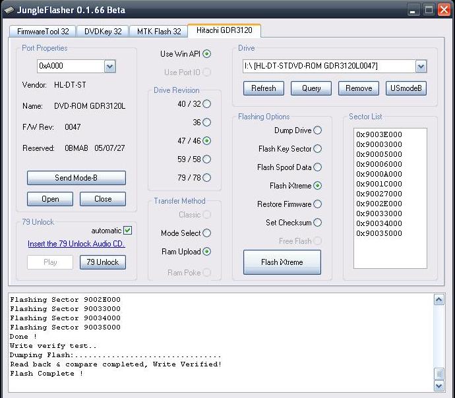This screenshot has height=398, width=455.
Task: Open the DVDKey 32 tab
Action: [103, 32]
